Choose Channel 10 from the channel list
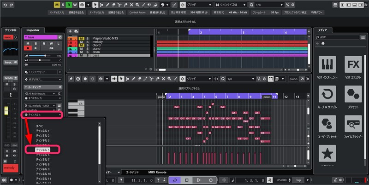Screen dimensions: 369x185 pos(43,174)
